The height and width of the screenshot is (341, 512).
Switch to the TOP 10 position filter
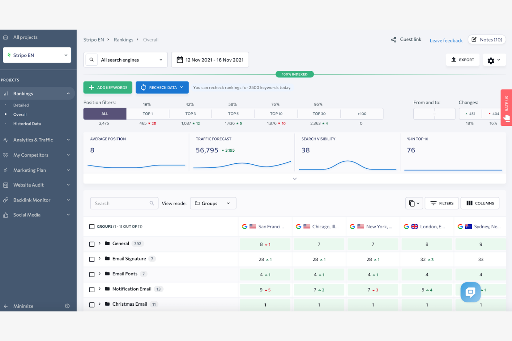[x=276, y=113]
